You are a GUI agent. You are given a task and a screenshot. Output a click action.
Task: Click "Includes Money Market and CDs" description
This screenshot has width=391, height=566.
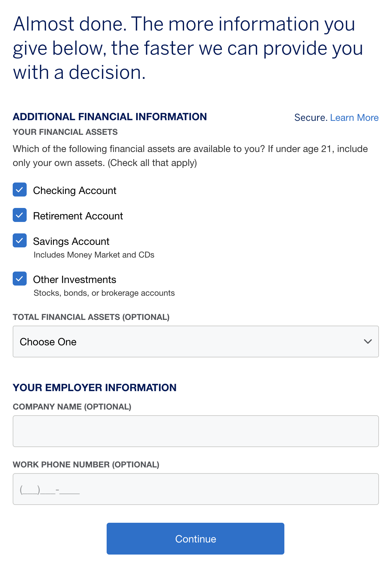click(x=94, y=255)
